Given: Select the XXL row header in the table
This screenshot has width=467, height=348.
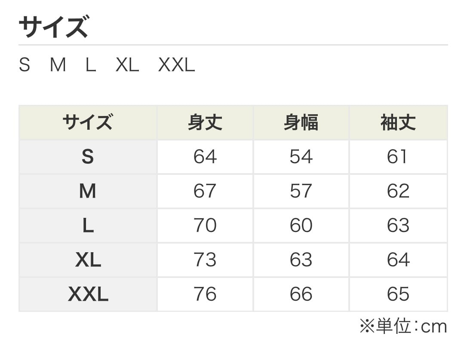Looking at the screenshot, I should click(88, 294).
